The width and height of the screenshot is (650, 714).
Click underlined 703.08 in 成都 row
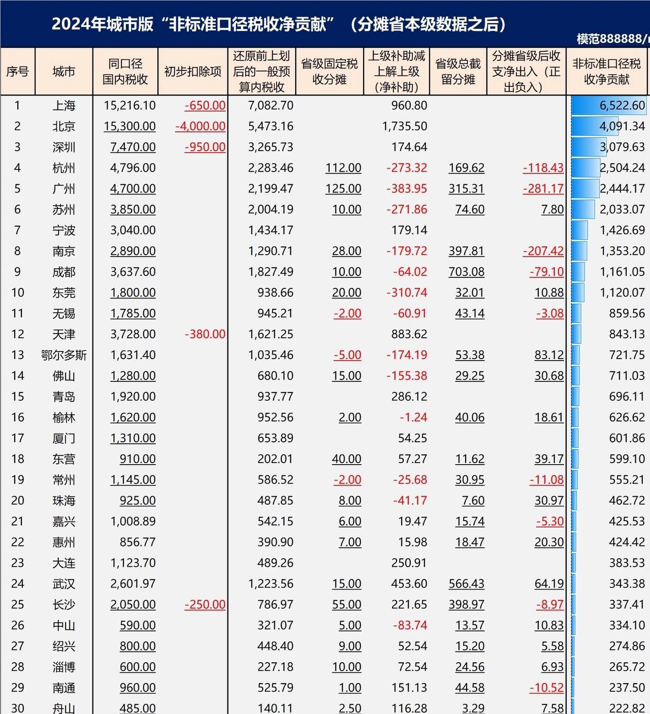(x=466, y=272)
